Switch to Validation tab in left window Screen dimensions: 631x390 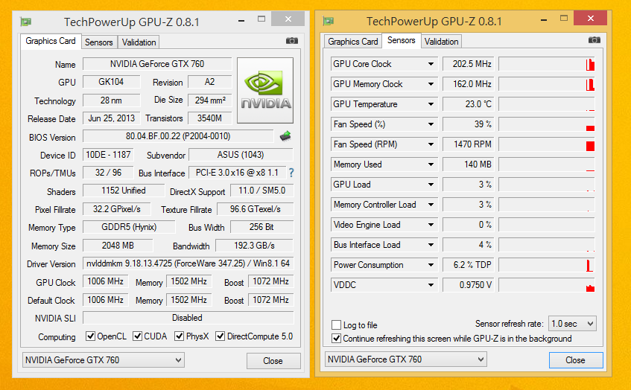tap(139, 42)
